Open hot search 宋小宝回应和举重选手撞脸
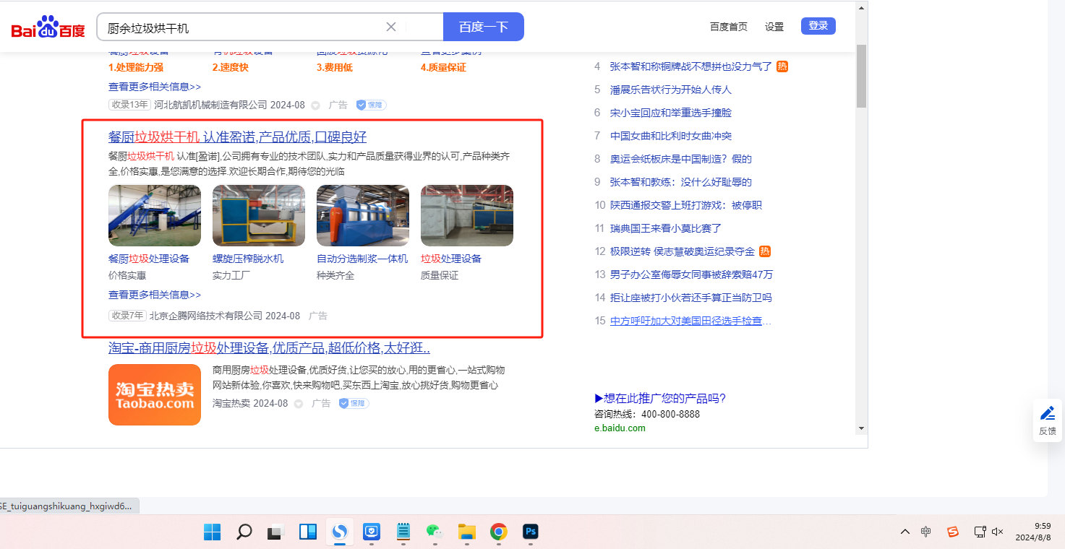Viewport: 1065px width, 549px height. click(671, 113)
